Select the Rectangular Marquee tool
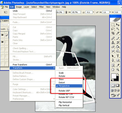This screenshot has width=122, height=113. [x=113, y=25]
